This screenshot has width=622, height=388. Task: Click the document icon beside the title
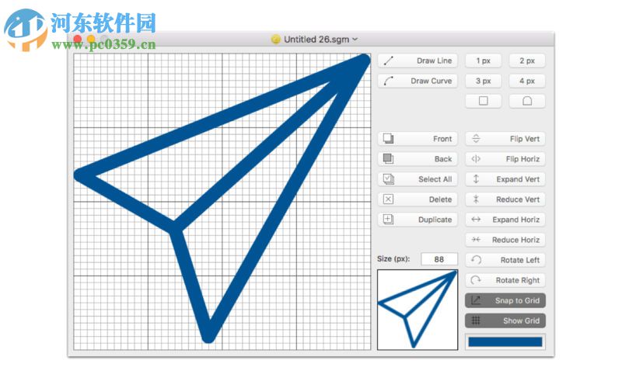coord(275,40)
